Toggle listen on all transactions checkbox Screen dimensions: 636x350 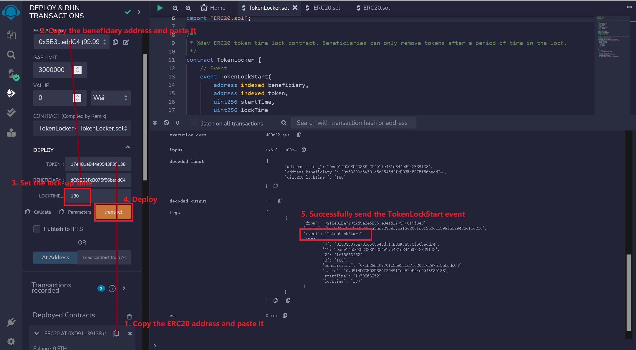pos(193,123)
